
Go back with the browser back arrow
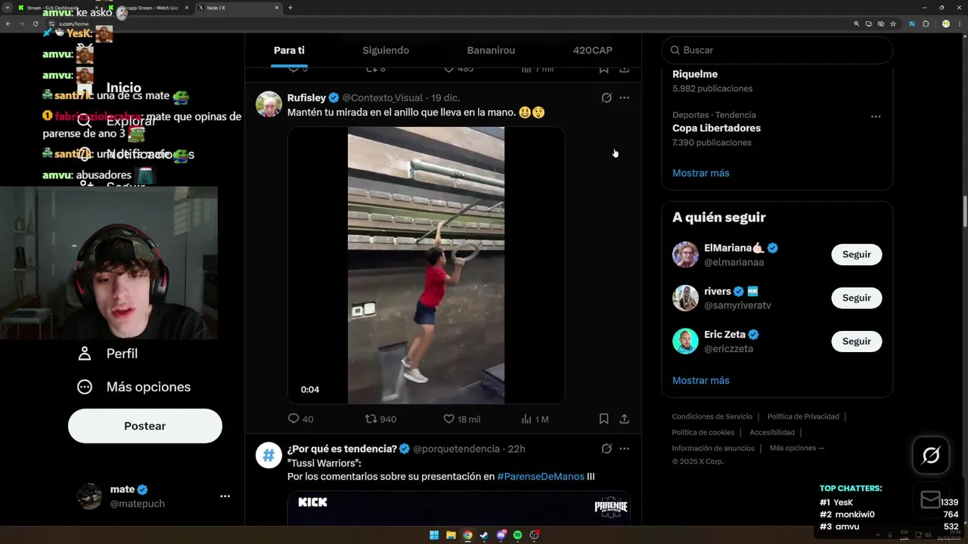(x=8, y=23)
